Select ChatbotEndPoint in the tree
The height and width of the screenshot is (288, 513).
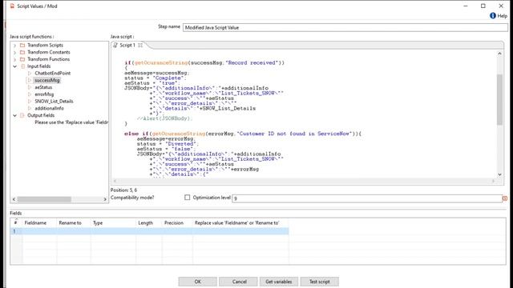tap(53, 73)
